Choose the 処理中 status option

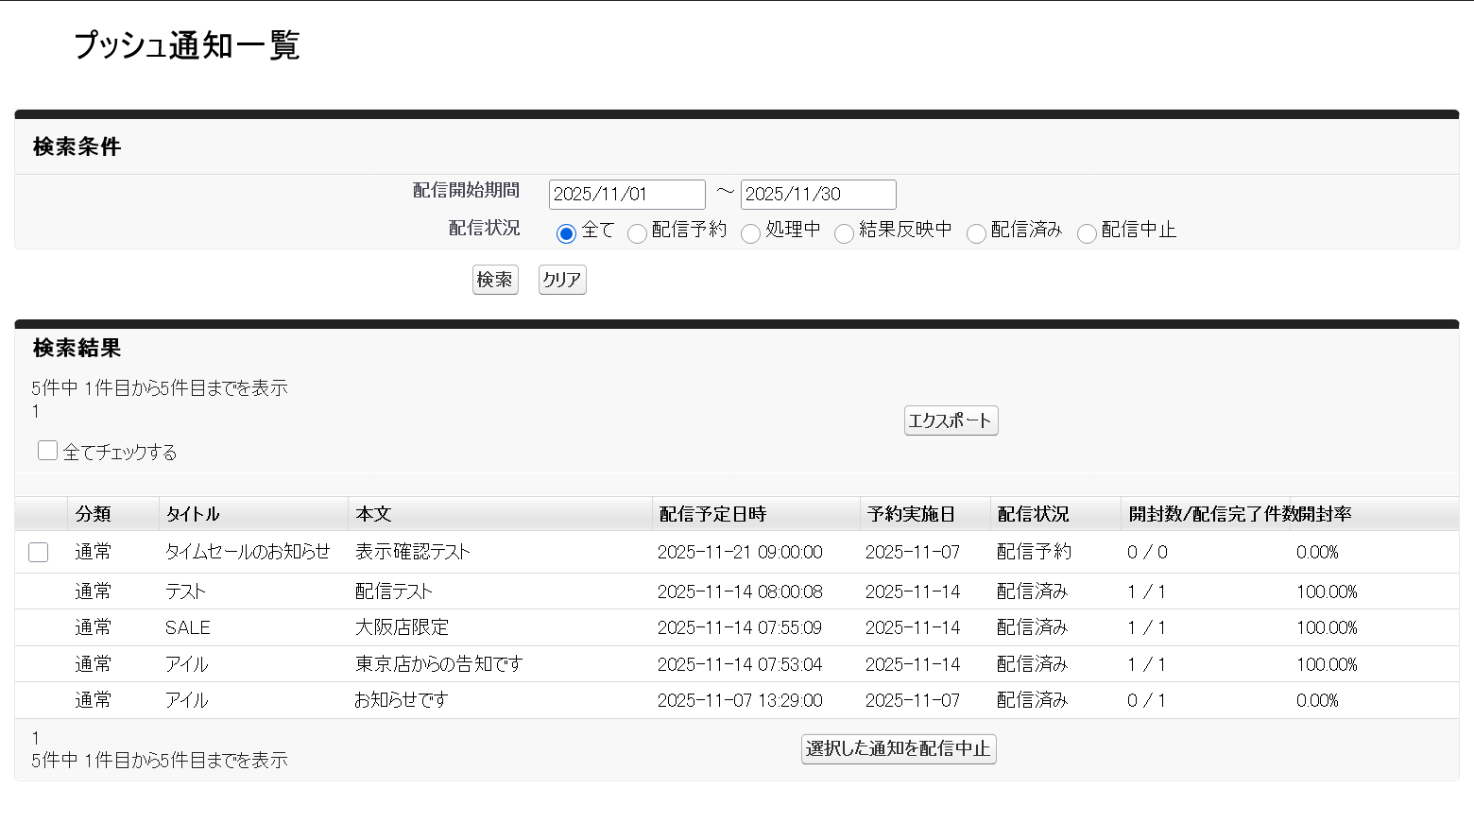click(751, 232)
